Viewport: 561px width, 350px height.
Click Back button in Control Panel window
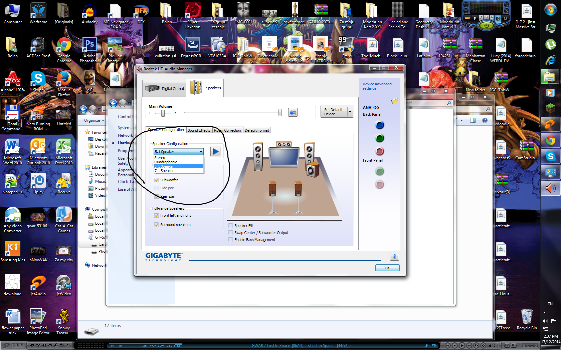[x=114, y=103]
